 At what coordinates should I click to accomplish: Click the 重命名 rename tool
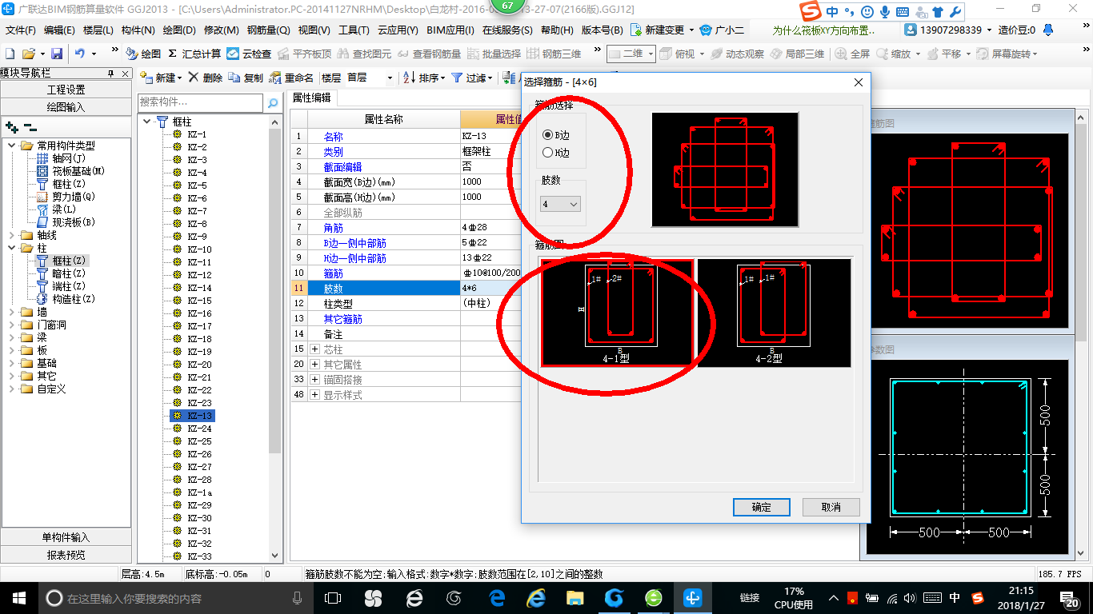point(291,78)
